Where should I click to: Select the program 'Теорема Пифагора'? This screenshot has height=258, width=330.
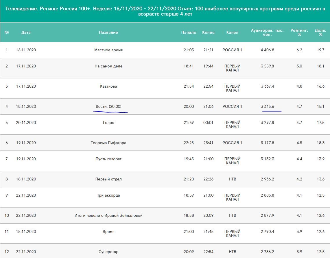(x=108, y=143)
